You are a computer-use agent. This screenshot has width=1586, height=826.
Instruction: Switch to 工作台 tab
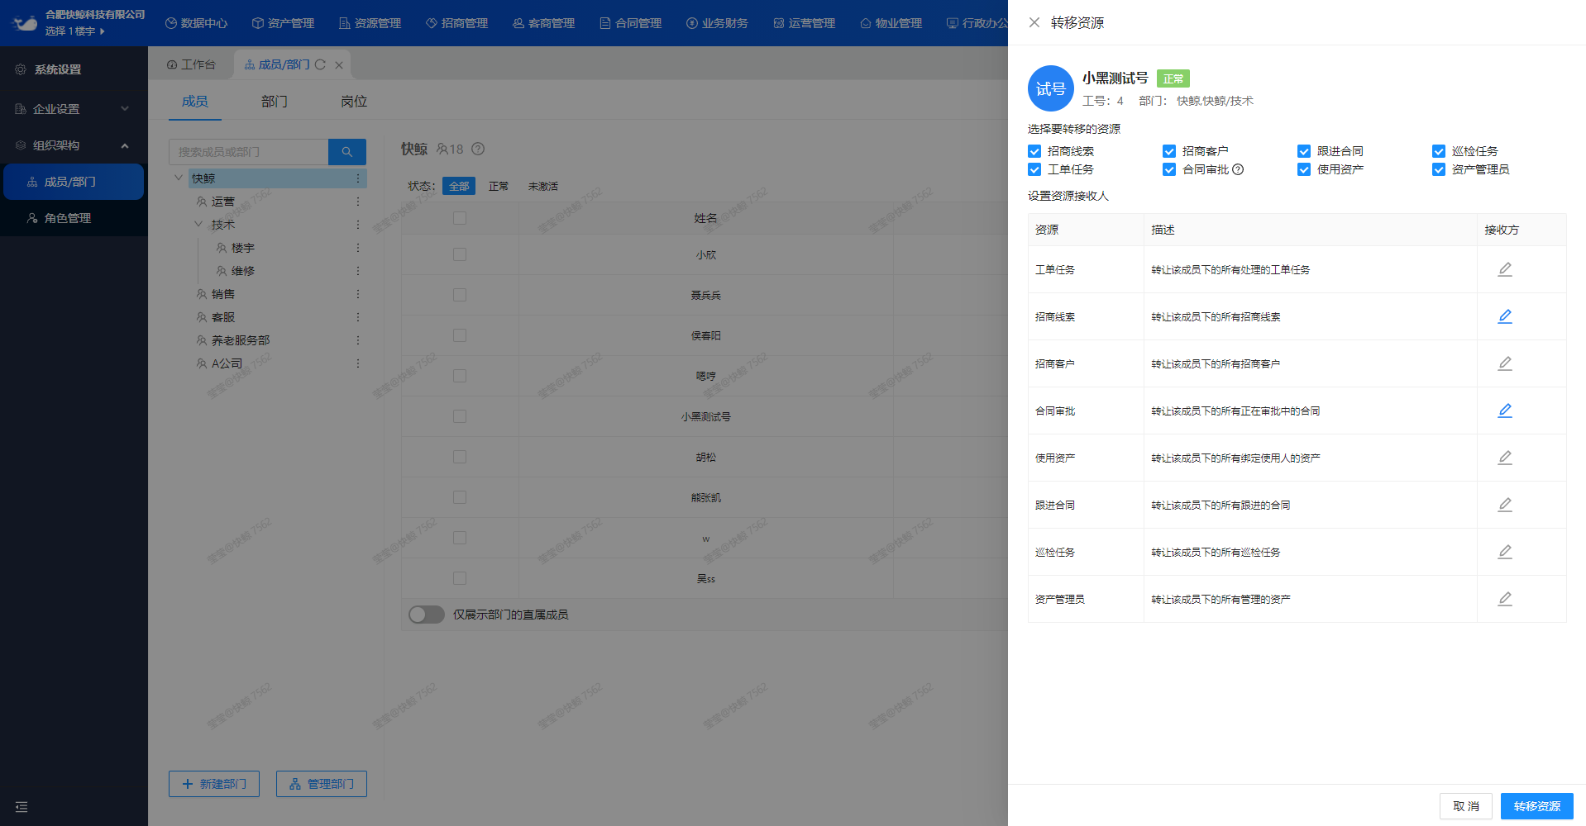click(x=192, y=64)
